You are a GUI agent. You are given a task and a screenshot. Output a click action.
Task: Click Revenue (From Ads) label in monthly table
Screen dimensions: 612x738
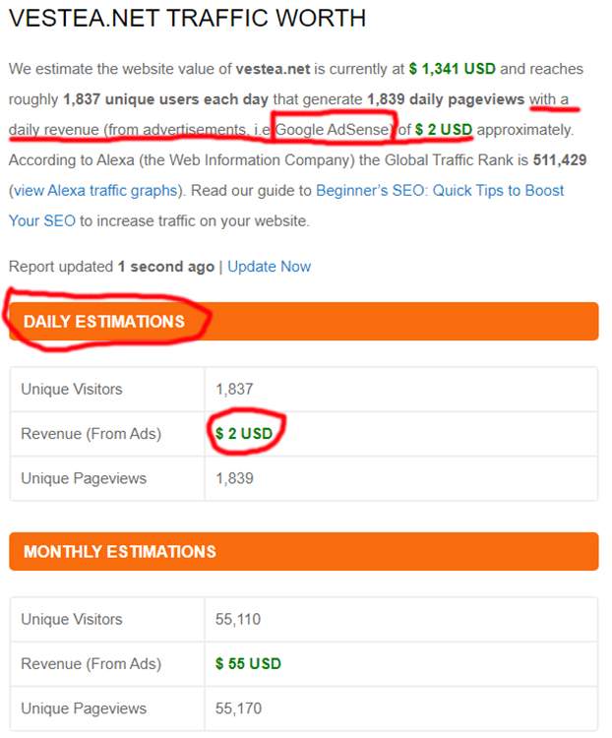[x=91, y=664]
